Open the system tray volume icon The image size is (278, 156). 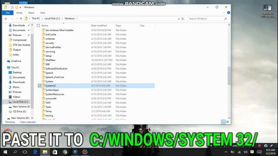[245, 152]
